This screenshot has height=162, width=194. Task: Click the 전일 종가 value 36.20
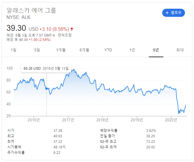[151, 136]
